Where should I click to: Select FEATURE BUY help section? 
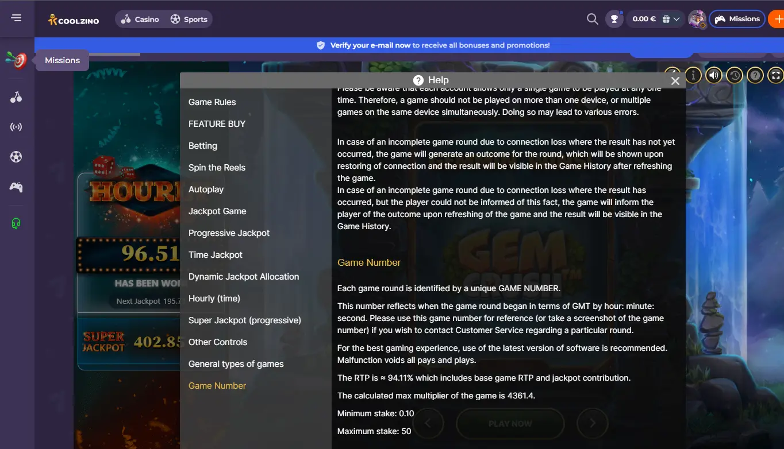pyautogui.click(x=217, y=124)
